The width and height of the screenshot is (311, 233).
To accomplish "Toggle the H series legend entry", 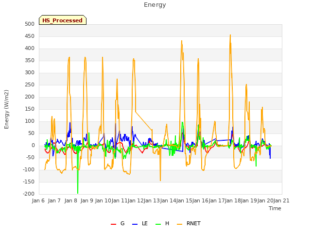I will pyautogui.click(x=162, y=223).
